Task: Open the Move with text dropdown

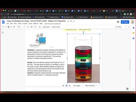Action: pos(91,86)
